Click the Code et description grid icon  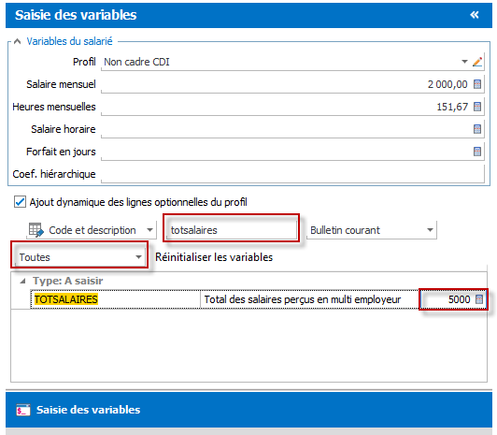pos(35,230)
